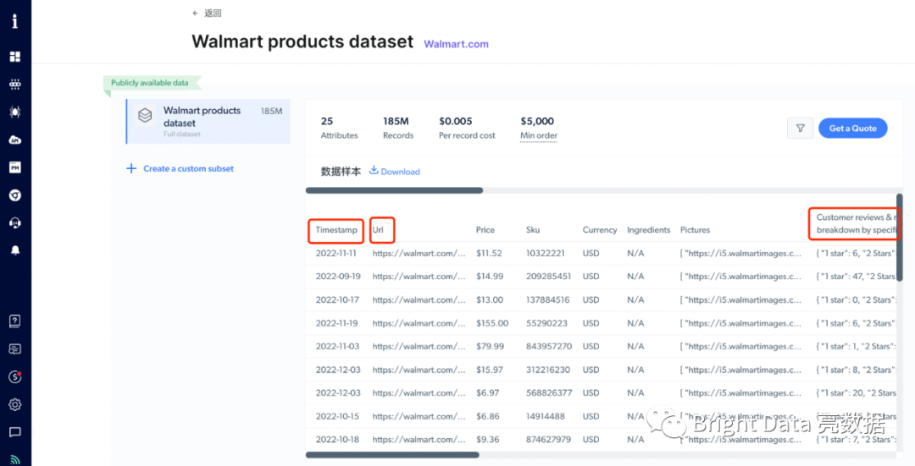Open the spider crawler icon in sidebar

pos(15,112)
